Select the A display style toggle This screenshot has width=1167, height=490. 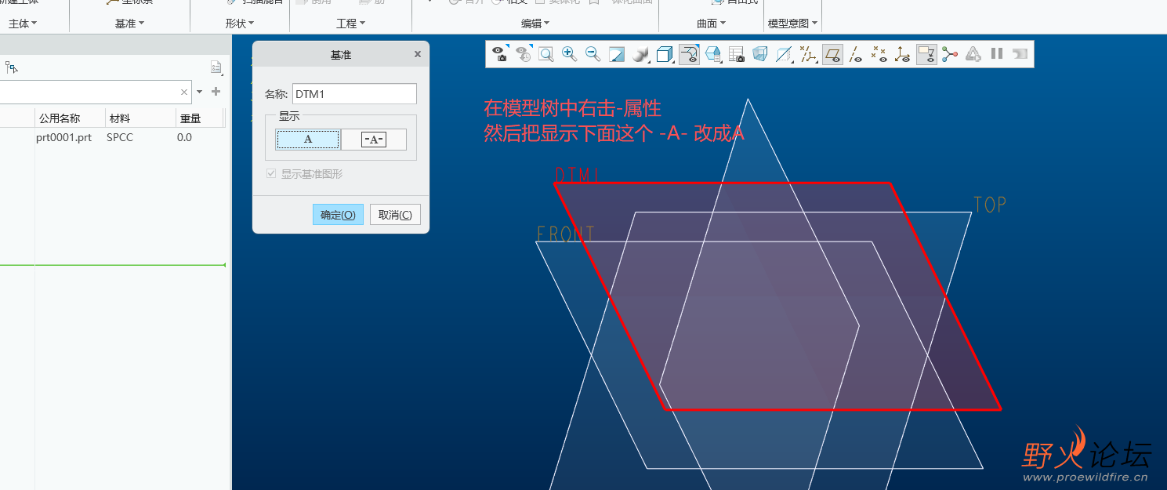tap(307, 139)
